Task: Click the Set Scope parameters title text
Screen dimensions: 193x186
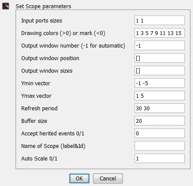Action: coord(43,6)
